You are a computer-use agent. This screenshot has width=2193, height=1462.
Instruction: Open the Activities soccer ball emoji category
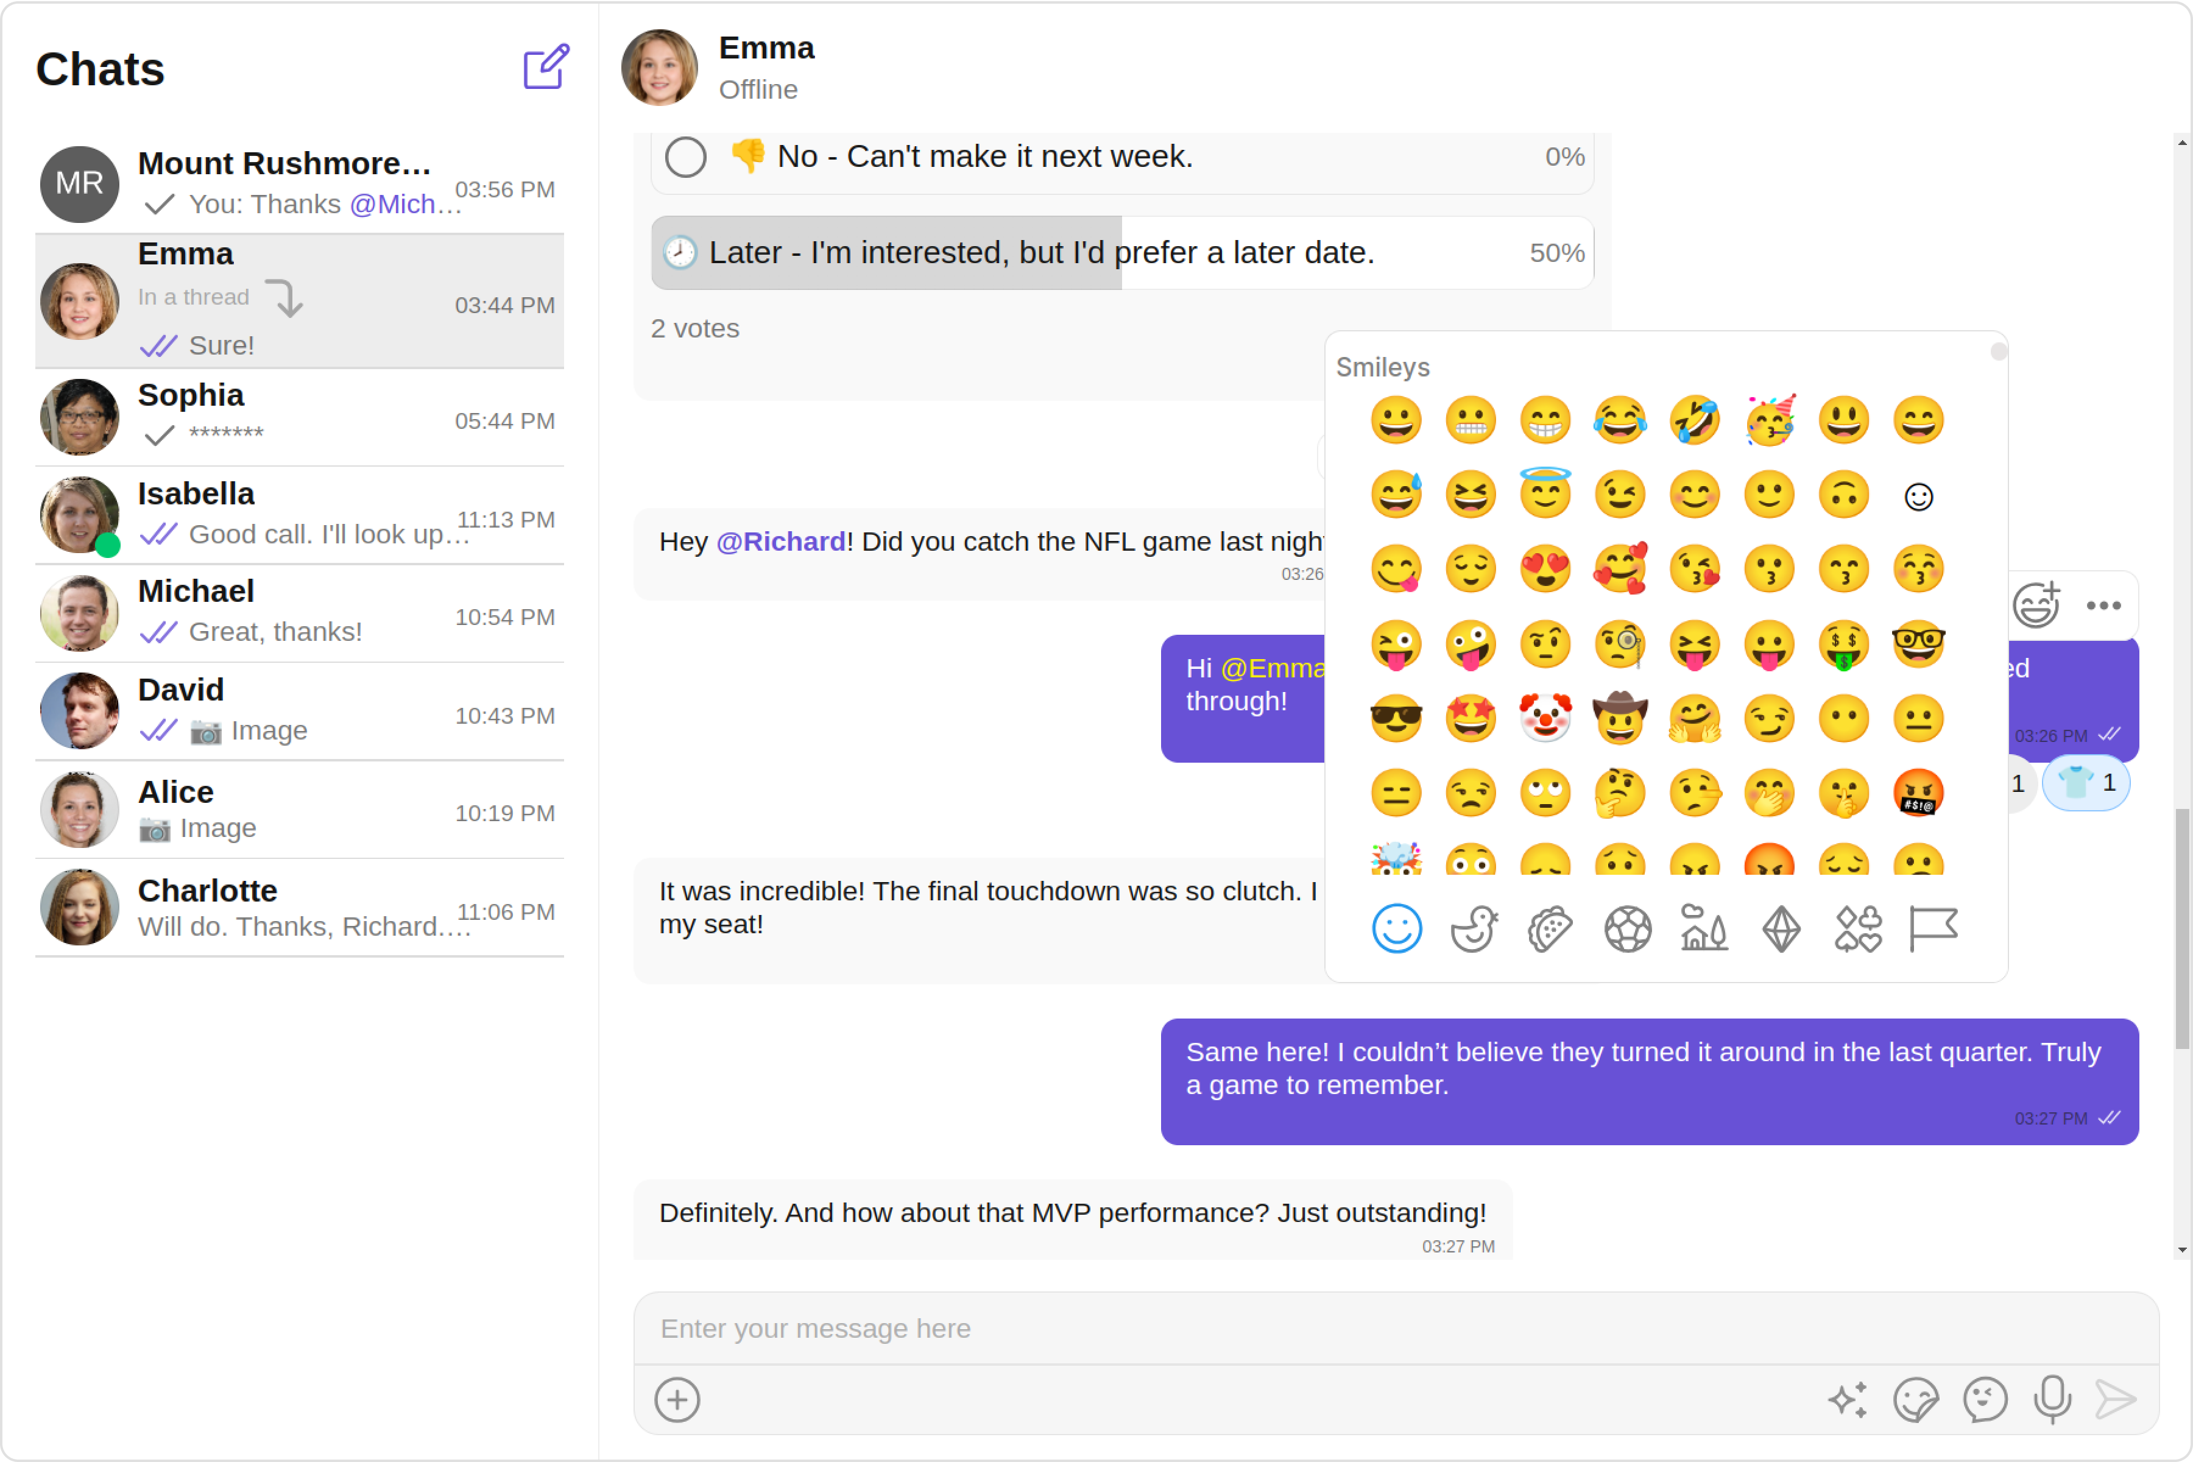click(x=1627, y=928)
